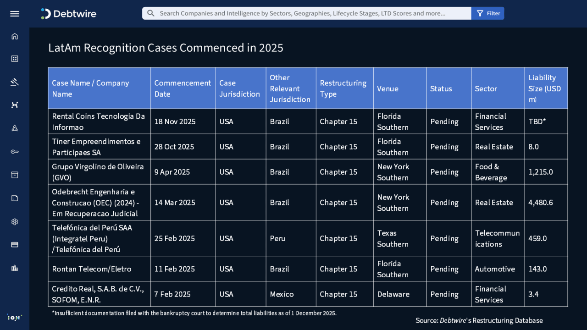This screenshot has height=330, width=587.
Task: Click the flower-shaped sidebar icon
Action: click(15, 222)
